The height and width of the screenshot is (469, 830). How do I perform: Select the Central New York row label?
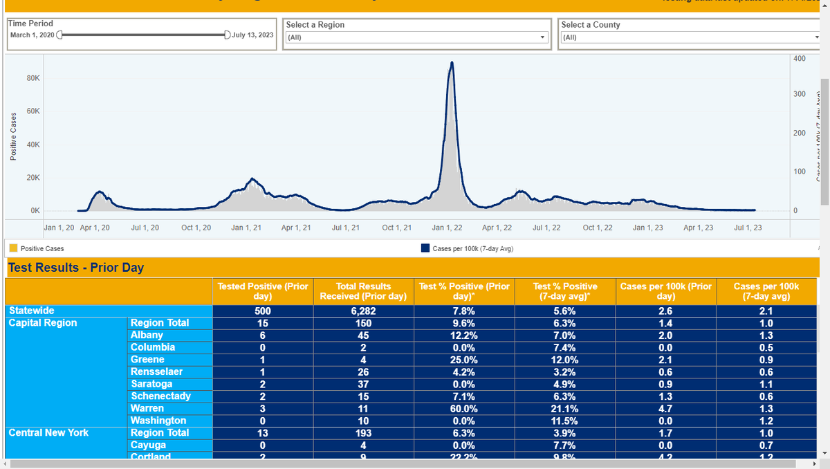pyautogui.click(x=48, y=433)
